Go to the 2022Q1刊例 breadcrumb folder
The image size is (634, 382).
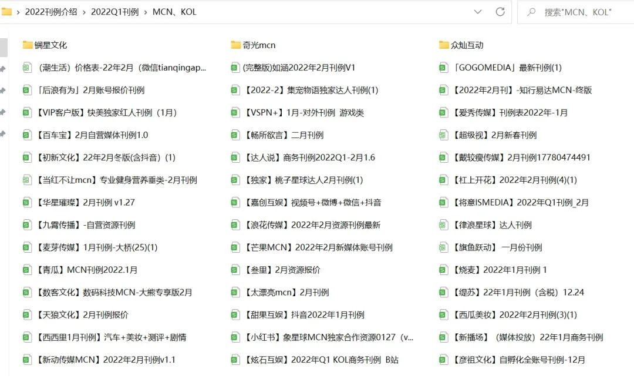(x=115, y=12)
